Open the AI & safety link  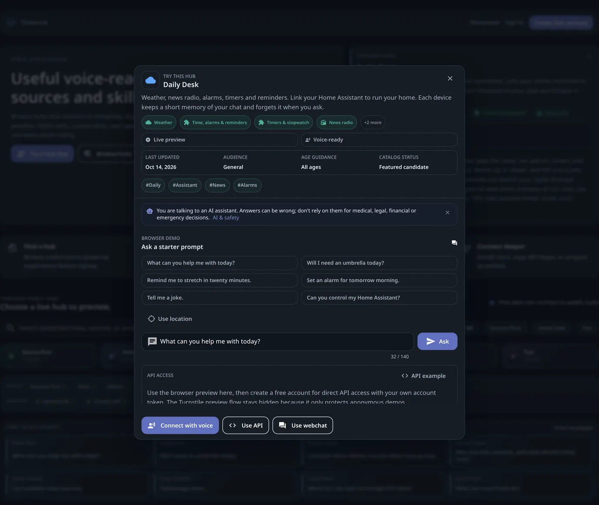[226, 218]
